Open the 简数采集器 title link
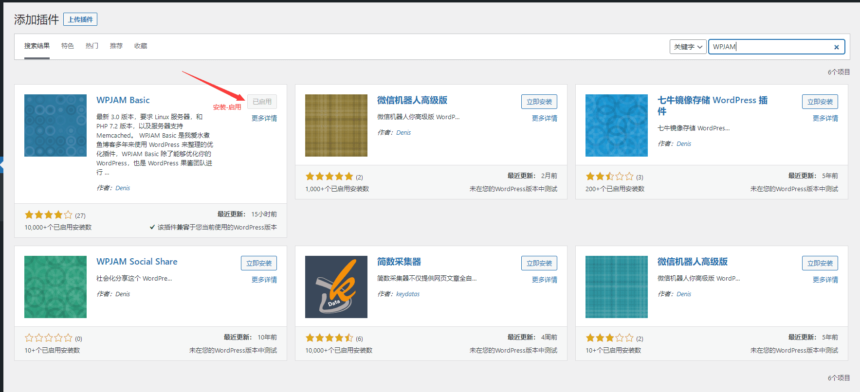 click(x=399, y=262)
